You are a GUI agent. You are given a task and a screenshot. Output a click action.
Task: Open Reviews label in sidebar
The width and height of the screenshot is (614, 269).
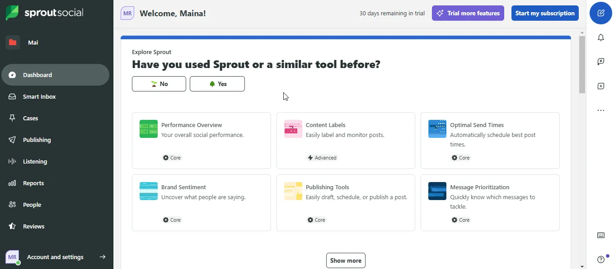point(34,226)
